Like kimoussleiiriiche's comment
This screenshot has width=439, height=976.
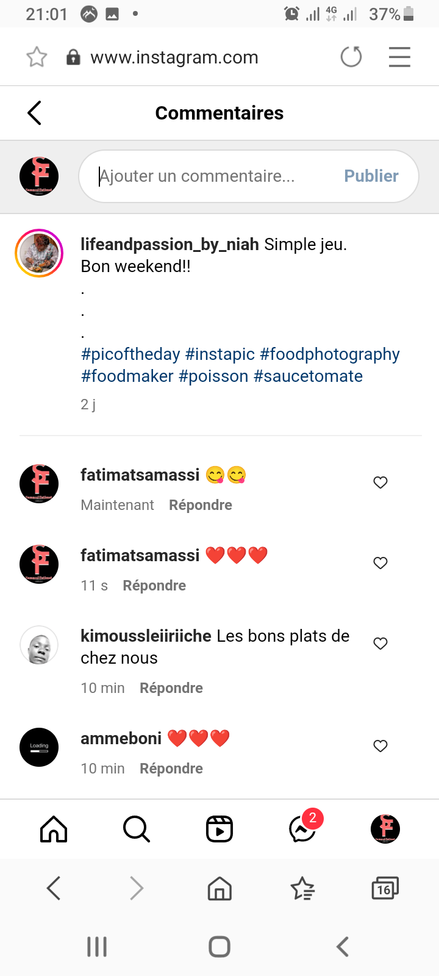380,644
